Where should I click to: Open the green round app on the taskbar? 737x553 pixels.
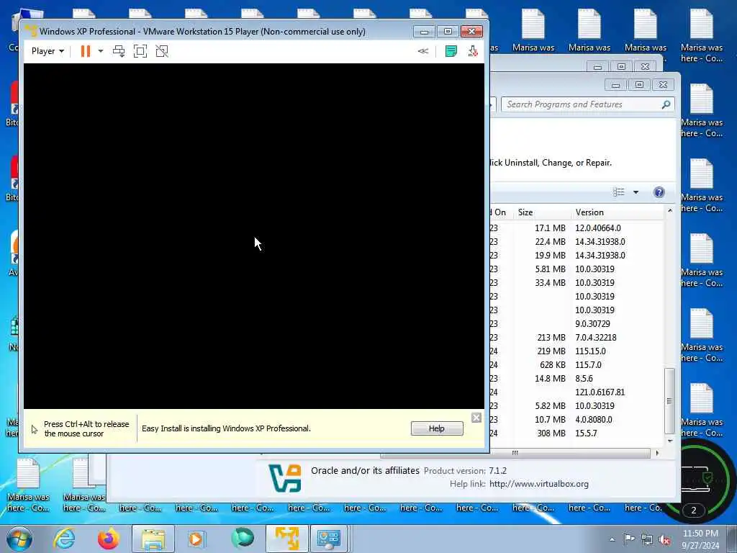coord(243,538)
